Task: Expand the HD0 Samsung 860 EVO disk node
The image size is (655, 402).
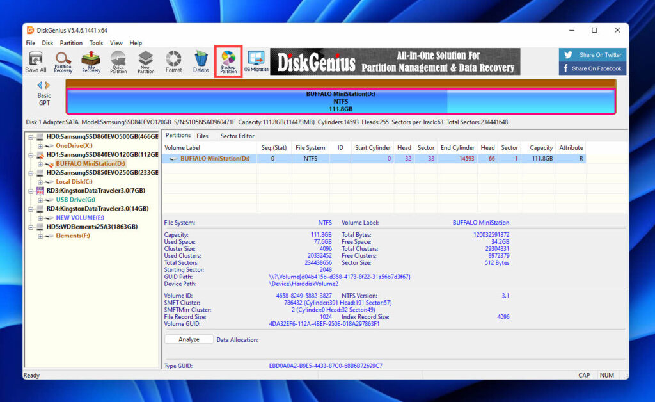Action: coord(31,137)
